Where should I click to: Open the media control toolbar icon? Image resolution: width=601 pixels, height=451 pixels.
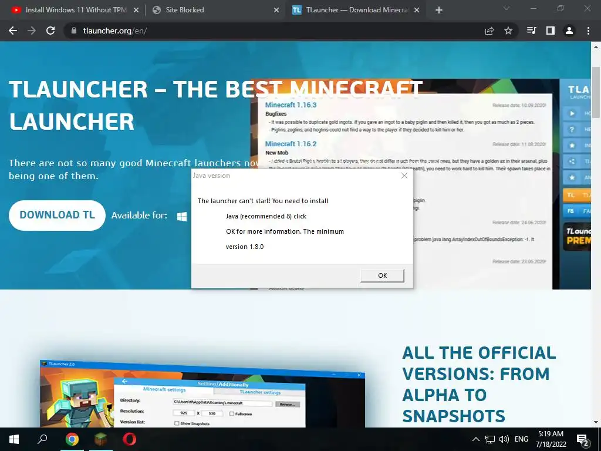pyautogui.click(x=531, y=31)
